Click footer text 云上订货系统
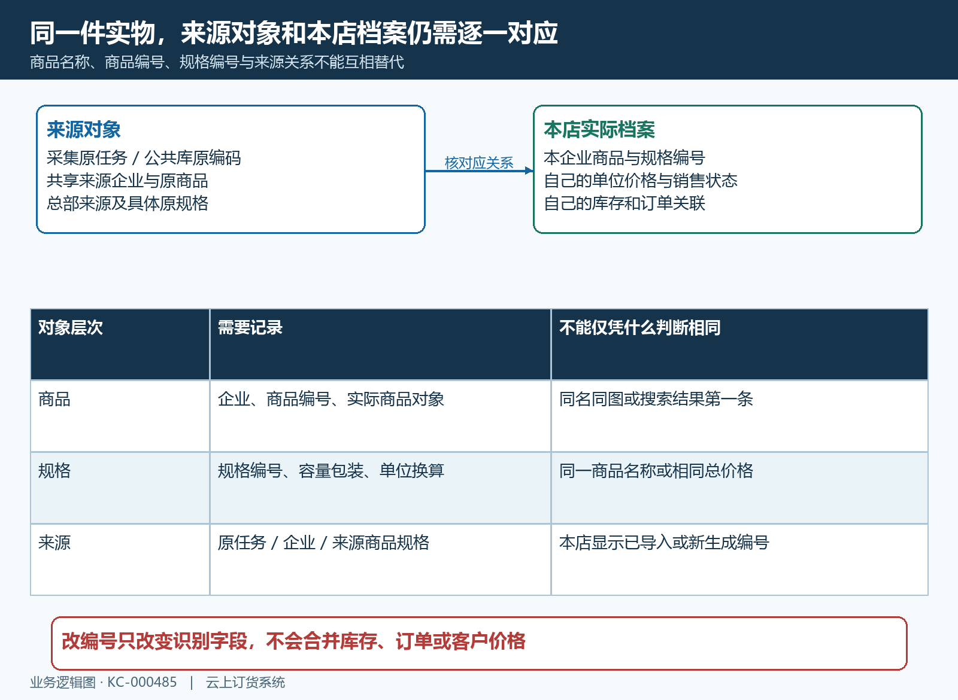 245,683
